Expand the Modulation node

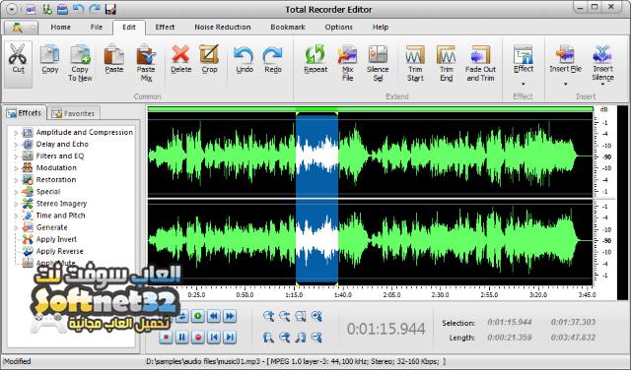point(16,168)
